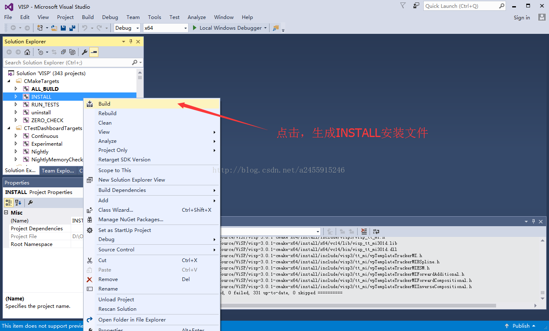This screenshot has height=331, width=549.
Task: Choose Unload Project menu entry
Action: (x=152, y=300)
